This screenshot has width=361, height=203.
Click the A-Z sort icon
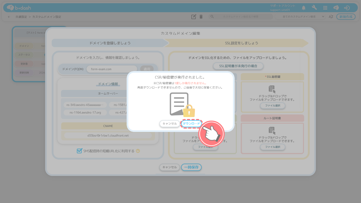point(331,17)
